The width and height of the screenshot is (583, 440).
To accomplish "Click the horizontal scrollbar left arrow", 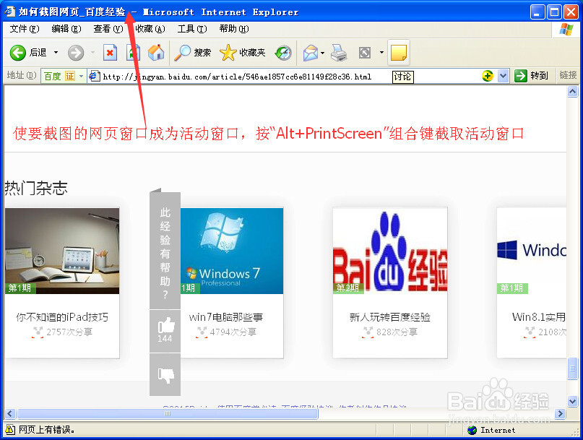I will [x=10, y=413].
